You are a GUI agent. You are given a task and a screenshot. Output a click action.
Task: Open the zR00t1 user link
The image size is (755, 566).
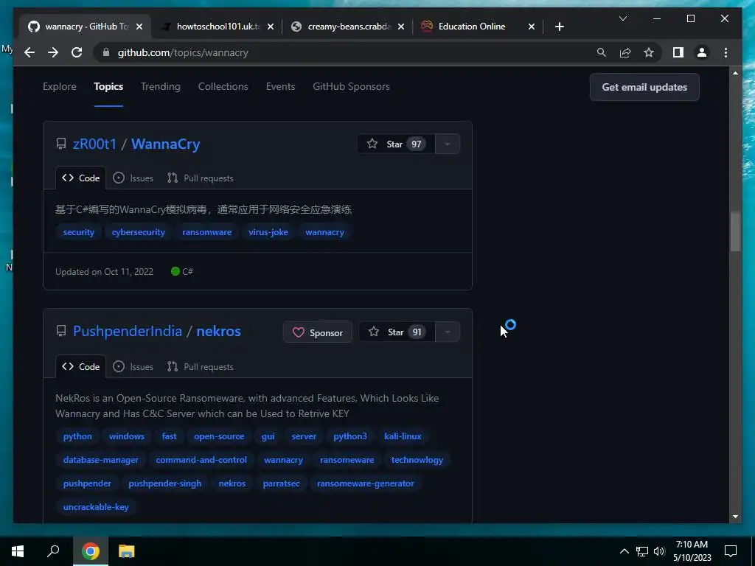(x=94, y=144)
